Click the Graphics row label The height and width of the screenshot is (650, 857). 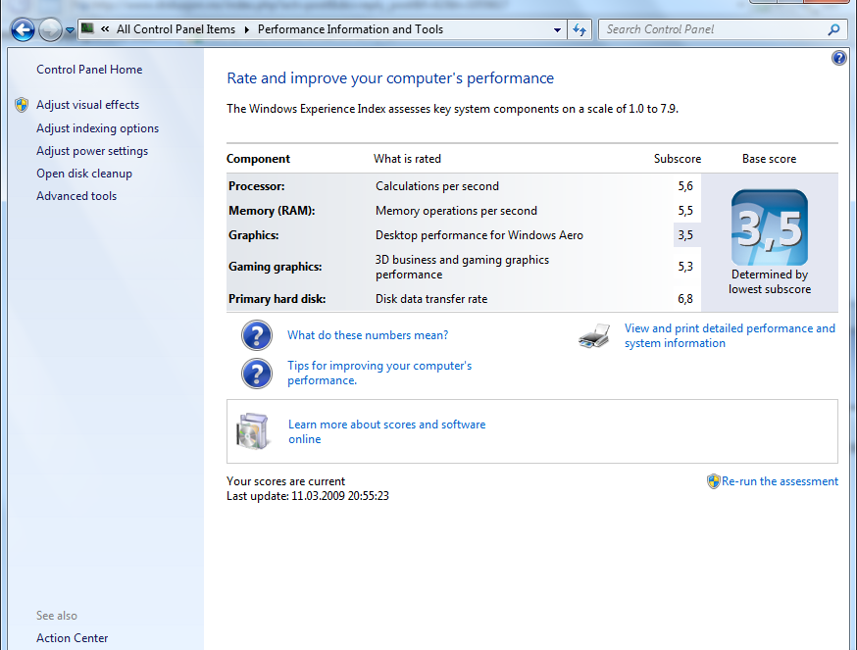(254, 235)
